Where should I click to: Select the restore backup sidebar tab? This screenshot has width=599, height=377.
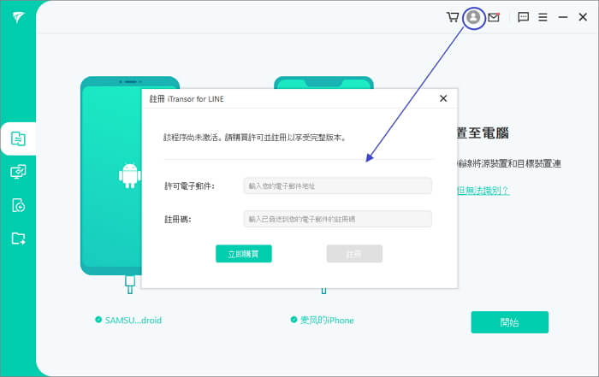[18, 205]
